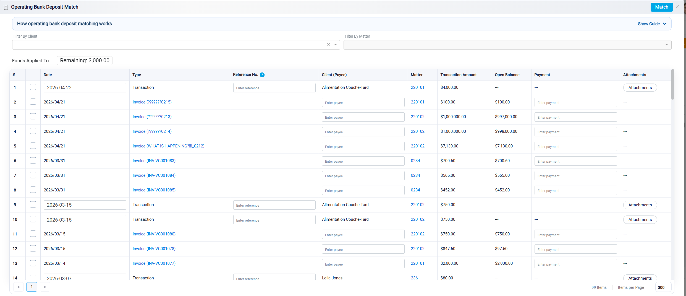Click the Transaction Amount column header
The image size is (686, 296).
pos(458,75)
